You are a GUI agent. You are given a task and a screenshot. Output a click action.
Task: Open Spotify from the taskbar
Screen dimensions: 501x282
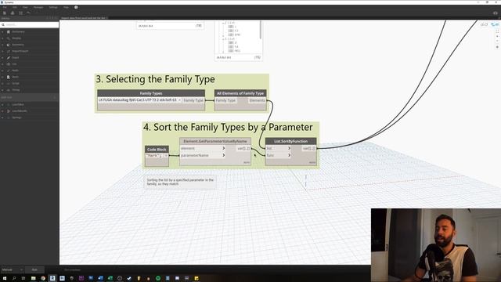pos(158,279)
